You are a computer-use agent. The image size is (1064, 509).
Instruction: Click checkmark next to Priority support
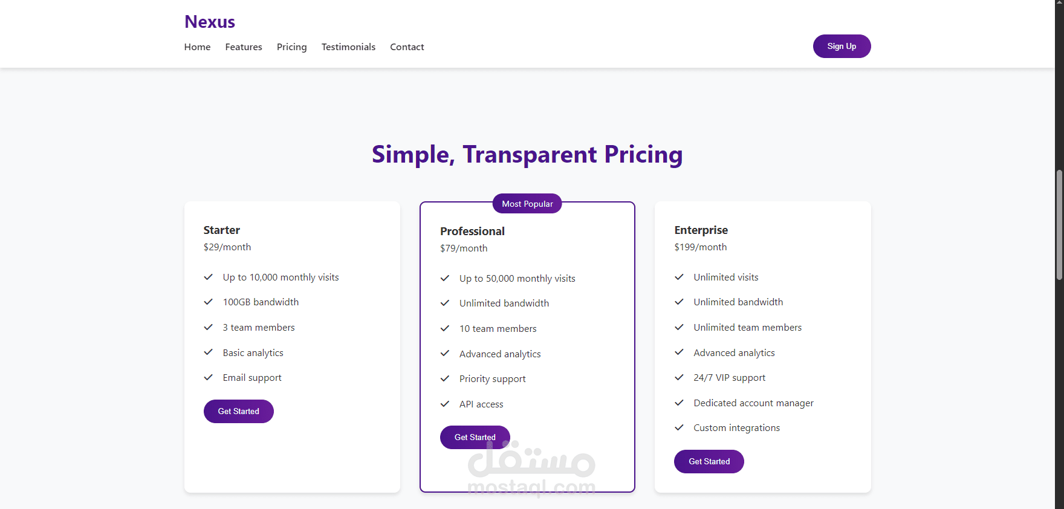click(x=445, y=378)
